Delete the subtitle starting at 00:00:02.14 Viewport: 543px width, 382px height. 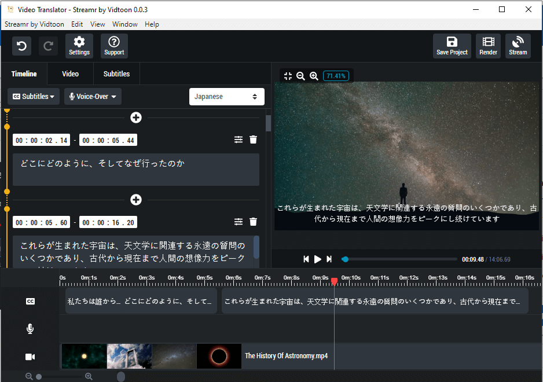coord(253,139)
